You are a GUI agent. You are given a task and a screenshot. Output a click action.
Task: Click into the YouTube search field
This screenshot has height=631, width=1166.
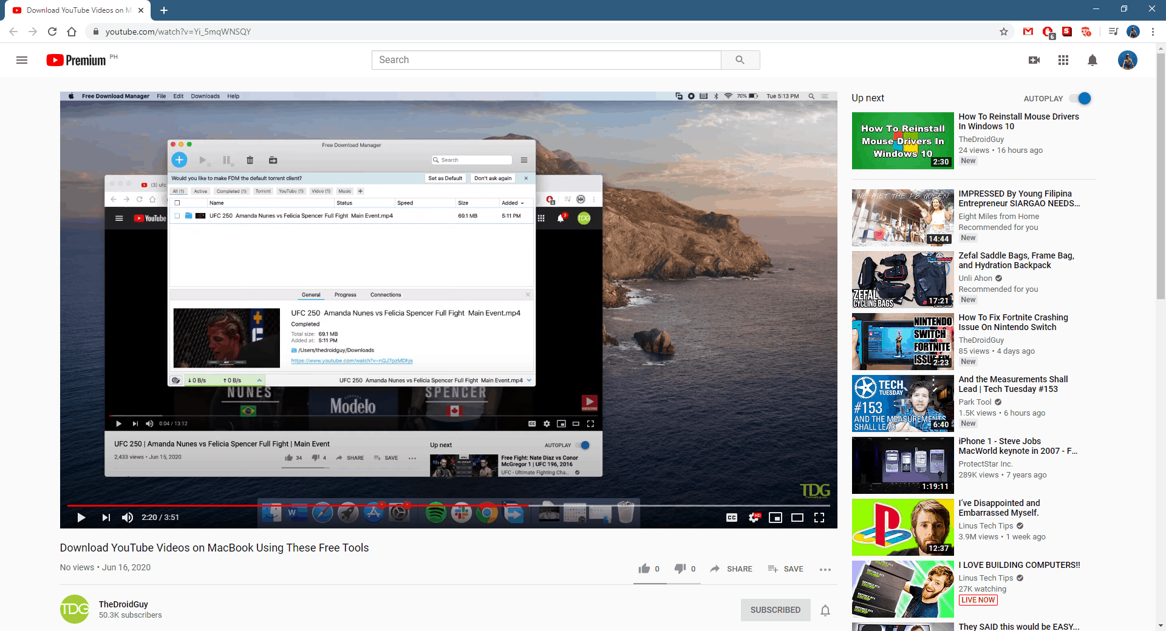(547, 60)
